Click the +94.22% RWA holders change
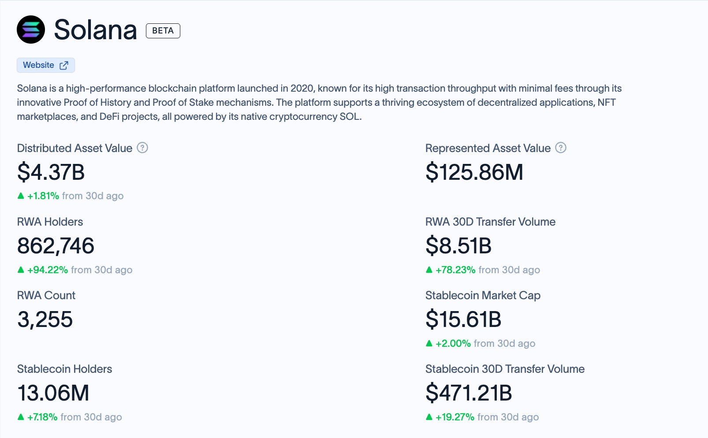Image resolution: width=708 pixels, height=438 pixels. pyautogui.click(x=48, y=270)
